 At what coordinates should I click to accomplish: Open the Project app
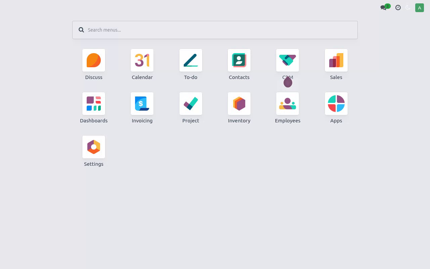tap(191, 104)
